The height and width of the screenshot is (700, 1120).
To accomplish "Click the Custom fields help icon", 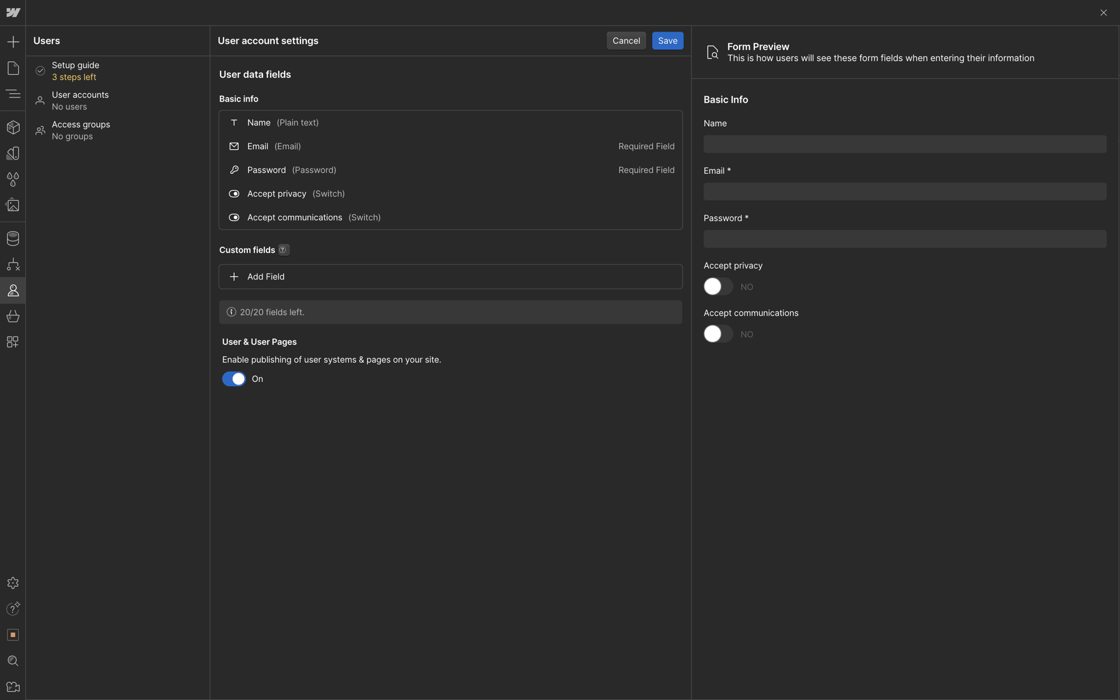I will point(283,250).
